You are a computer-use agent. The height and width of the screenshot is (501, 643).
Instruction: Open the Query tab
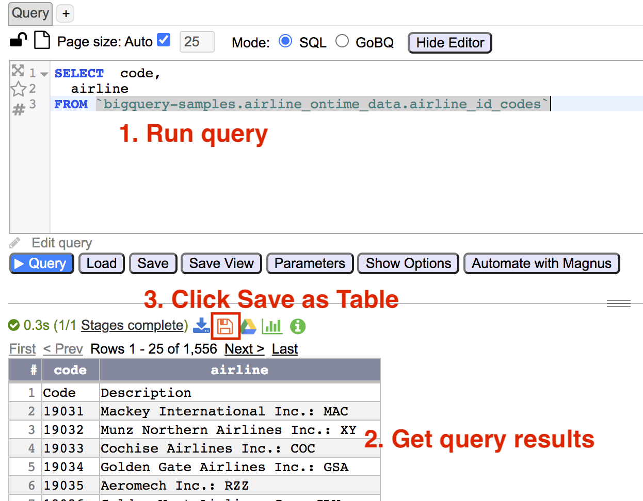pyautogui.click(x=30, y=13)
